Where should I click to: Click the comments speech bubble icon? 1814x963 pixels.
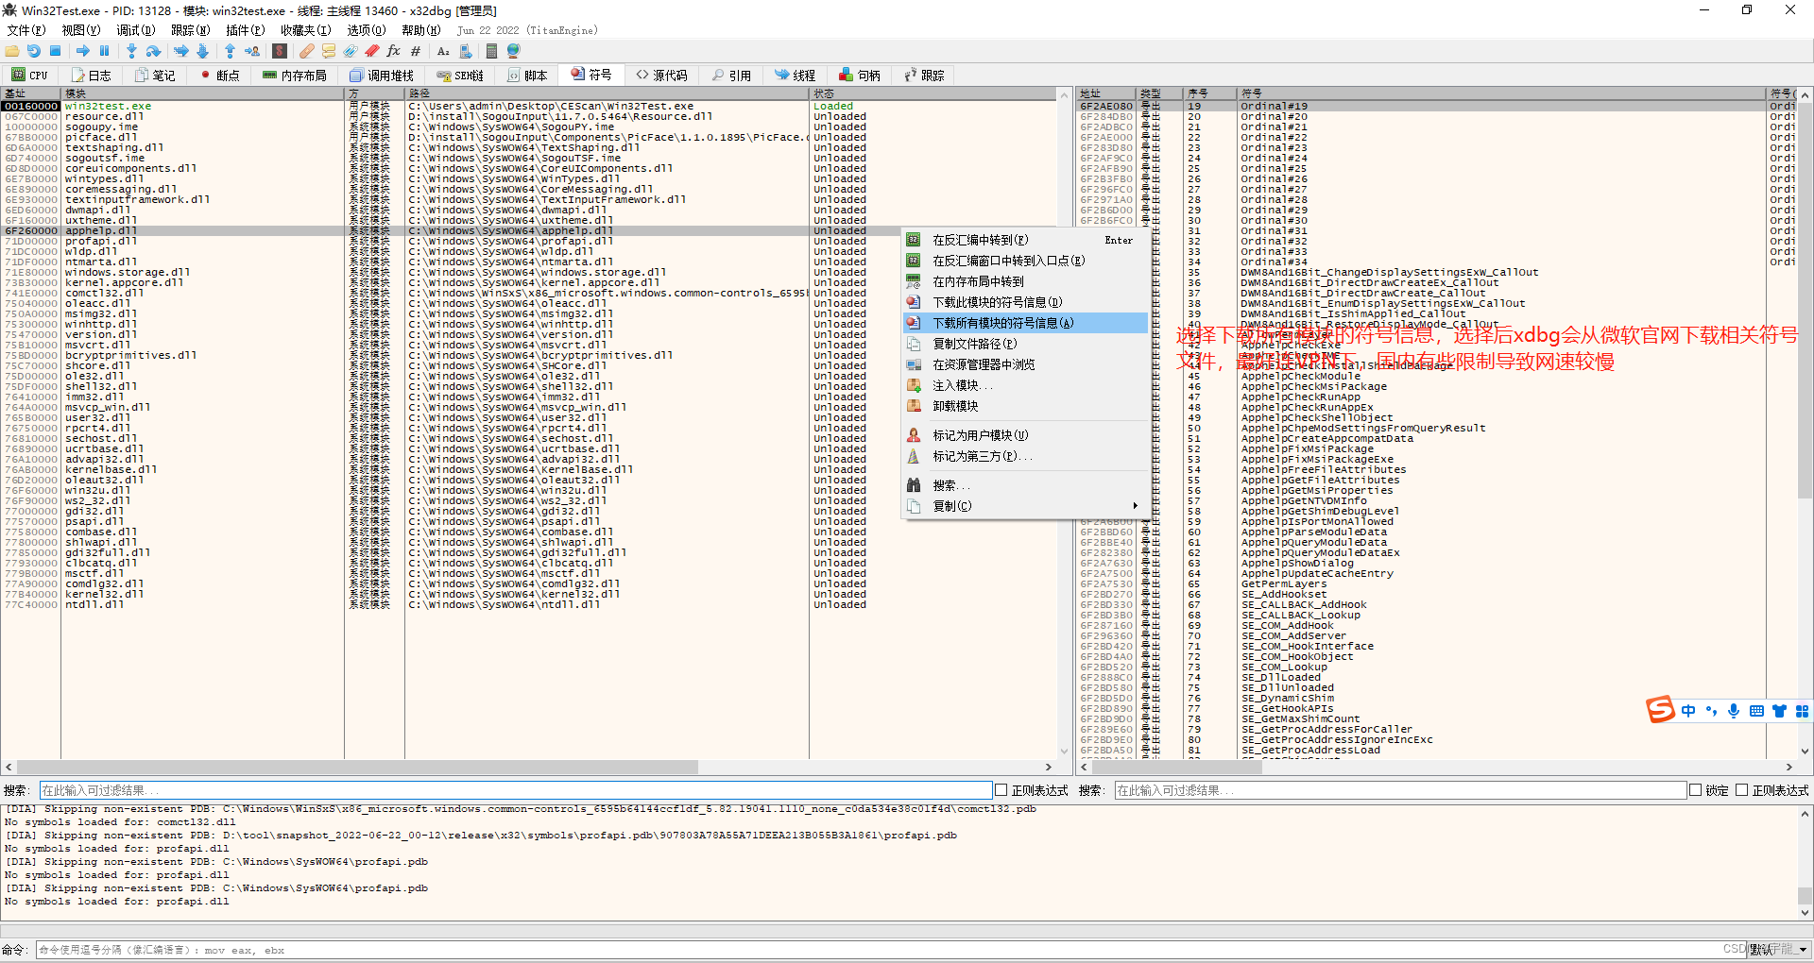pyautogui.click(x=329, y=51)
